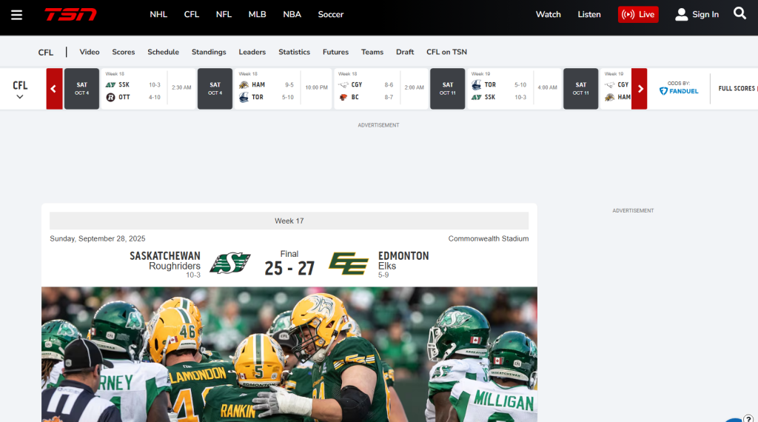This screenshot has height=422, width=758.
Task: Open the CFL Video tab
Action: 90,52
